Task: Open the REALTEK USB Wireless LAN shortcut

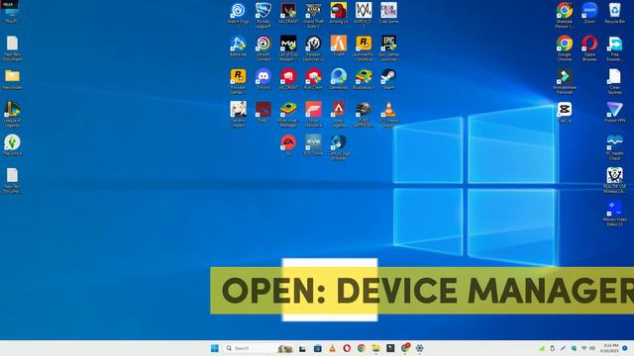Action: click(x=614, y=180)
